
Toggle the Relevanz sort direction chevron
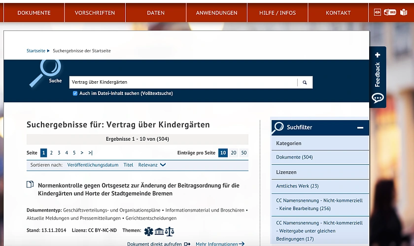pyautogui.click(x=163, y=165)
